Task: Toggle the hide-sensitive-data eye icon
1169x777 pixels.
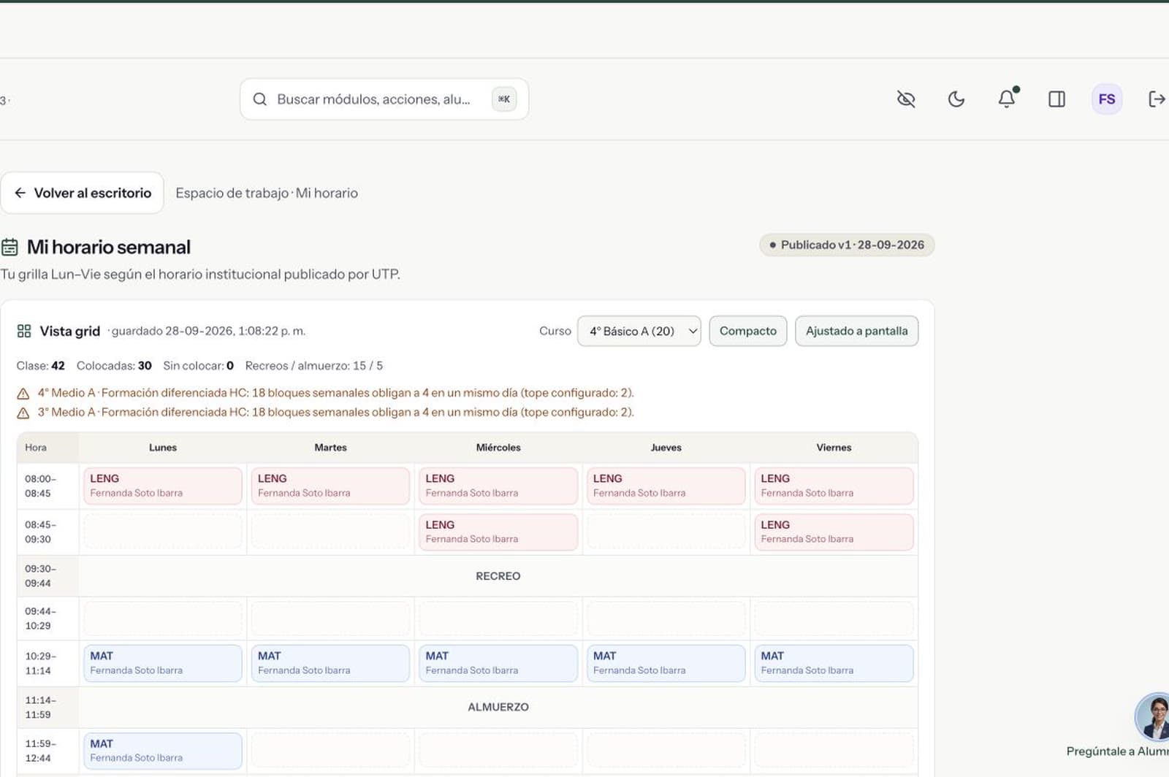Action: click(x=906, y=99)
